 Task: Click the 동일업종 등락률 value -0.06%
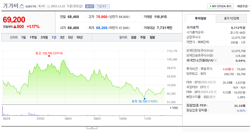(241, 111)
